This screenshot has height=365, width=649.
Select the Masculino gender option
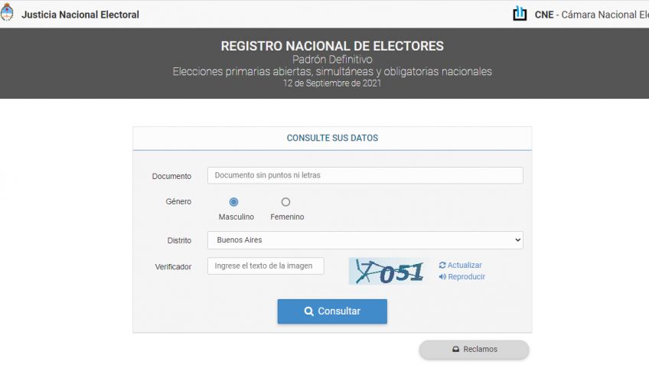pyautogui.click(x=233, y=202)
